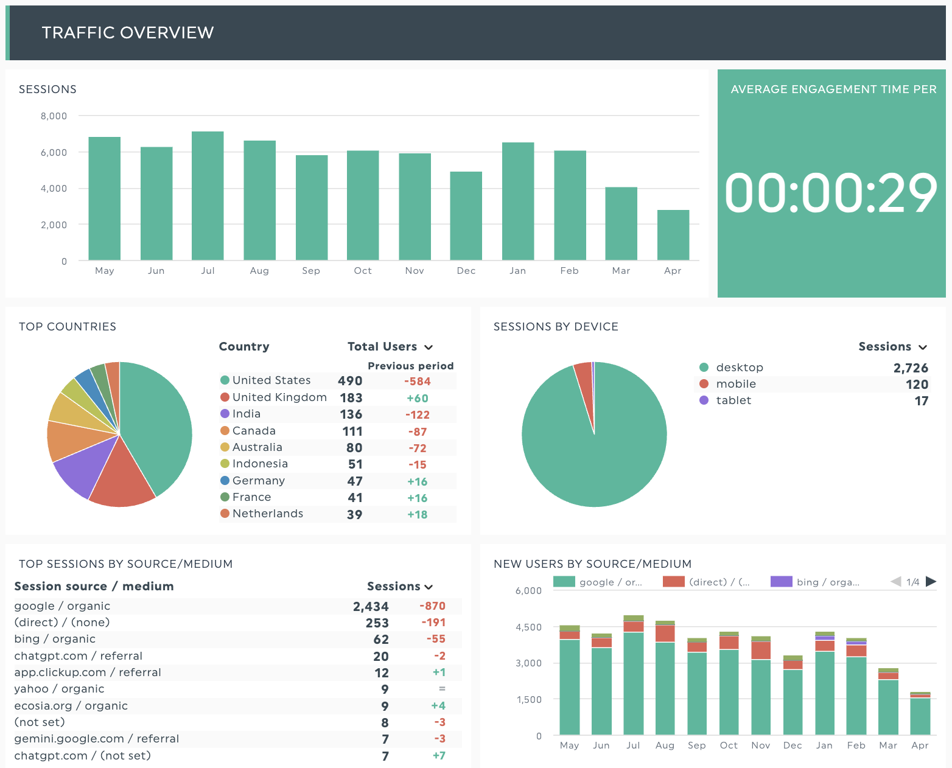Click the tablet legend dot
Viewport: 952px width, 768px height.
tap(704, 400)
